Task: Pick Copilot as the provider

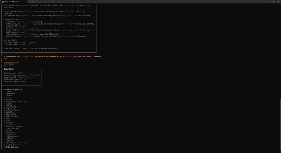Action: (x=9, y=124)
